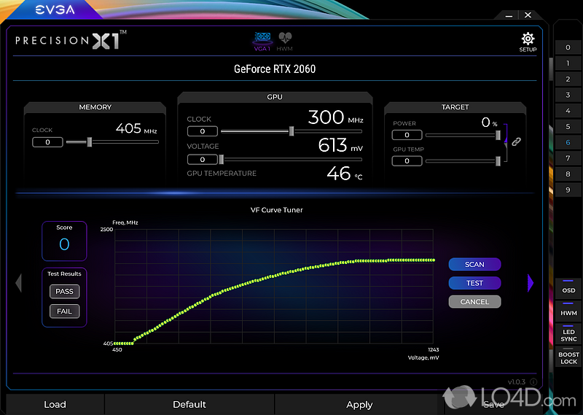The height and width of the screenshot is (415, 583).
Task: Select profile slot 9
Action: (568, 190)
